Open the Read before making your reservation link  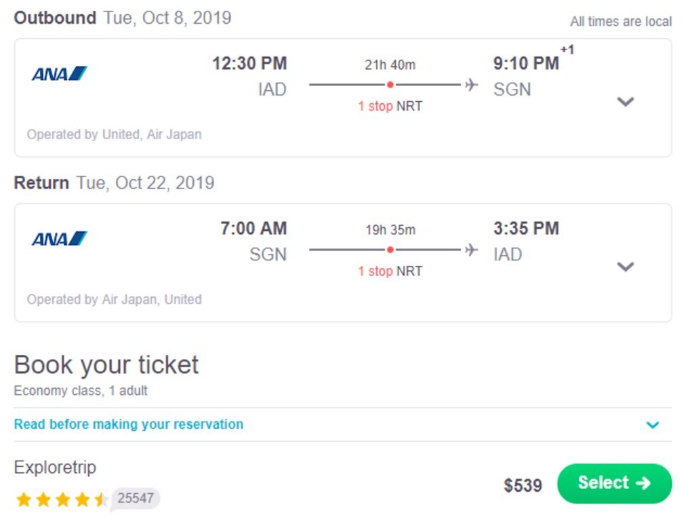[129, 424]
